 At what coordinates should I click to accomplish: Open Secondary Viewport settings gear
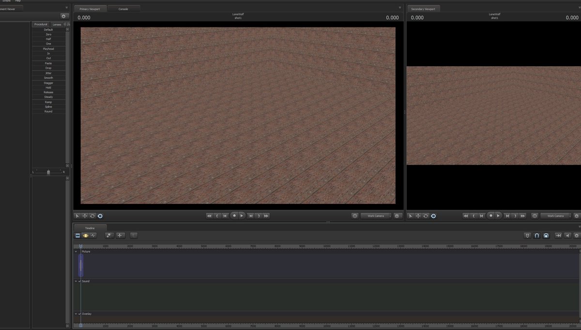[577, 216]
